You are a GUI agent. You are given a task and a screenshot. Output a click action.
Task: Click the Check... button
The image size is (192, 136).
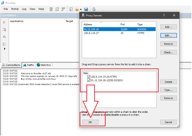tap(169, 52)
